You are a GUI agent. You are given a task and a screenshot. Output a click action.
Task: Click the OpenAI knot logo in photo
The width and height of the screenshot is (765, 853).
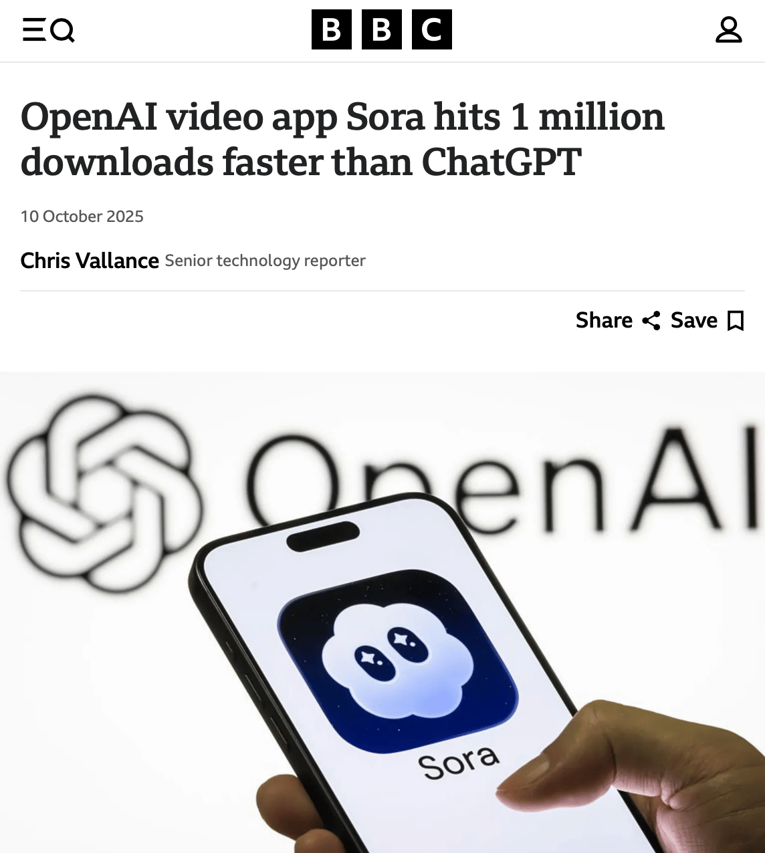click(104, 493)
